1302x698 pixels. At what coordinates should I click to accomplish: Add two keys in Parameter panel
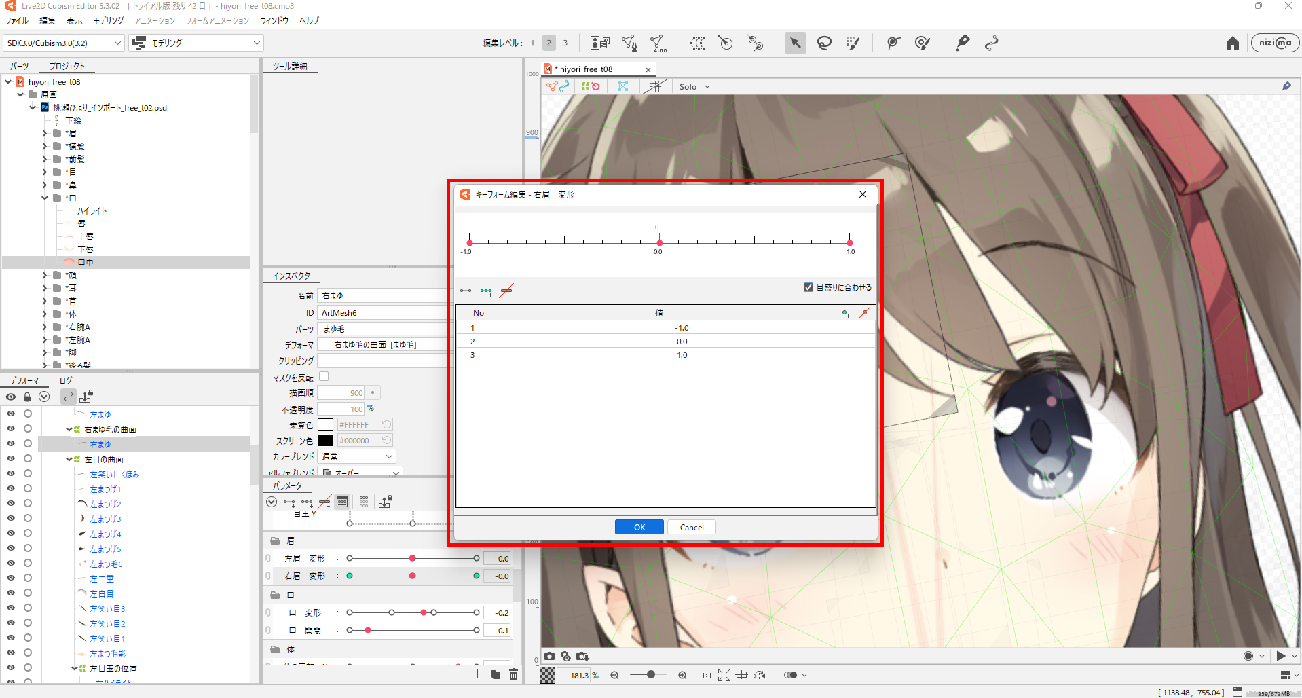[289, 502]
